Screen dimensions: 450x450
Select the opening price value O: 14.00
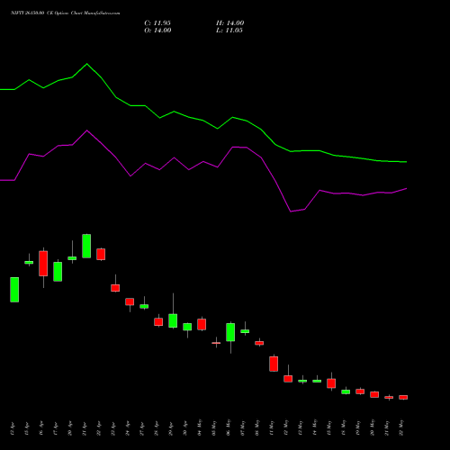click(x=157, y=31)
